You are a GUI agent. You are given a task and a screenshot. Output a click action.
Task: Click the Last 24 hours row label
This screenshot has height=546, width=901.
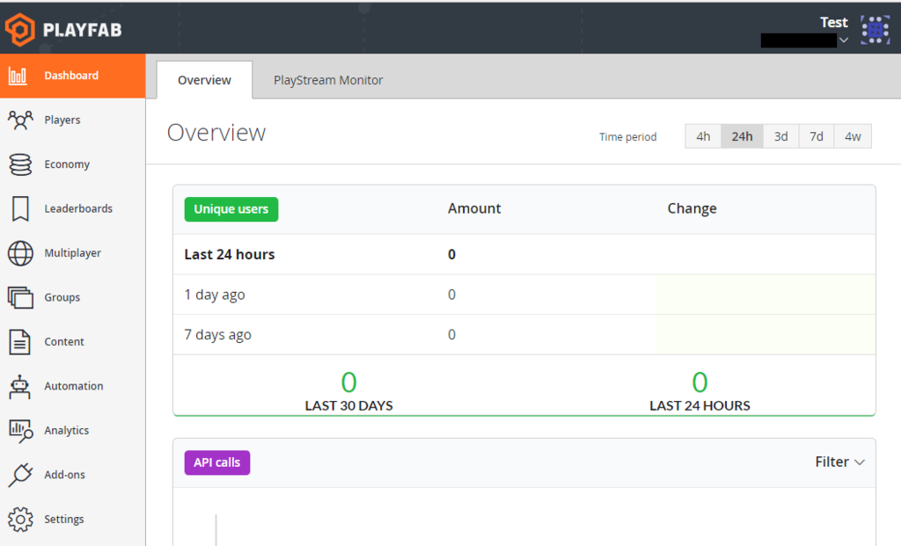[230, 254]
